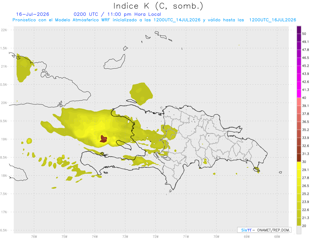This screenshot has height=240, width=311.
Task: Click the longitude axis label "71W"
Action: 186,237
